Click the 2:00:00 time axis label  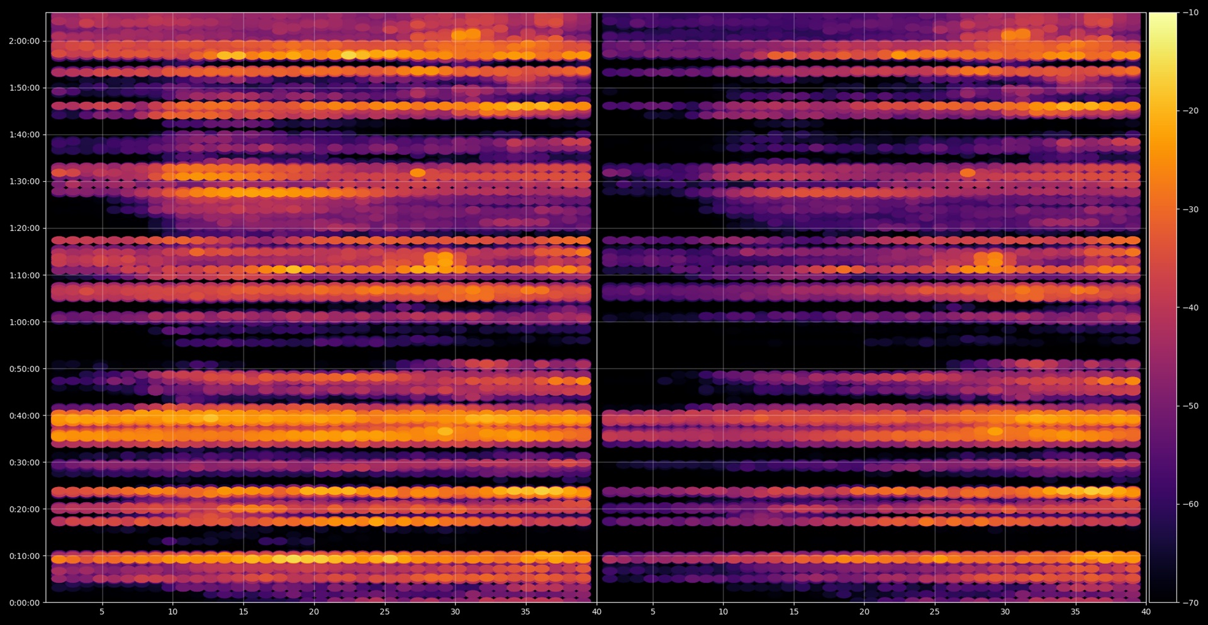[x=25, y=41]
